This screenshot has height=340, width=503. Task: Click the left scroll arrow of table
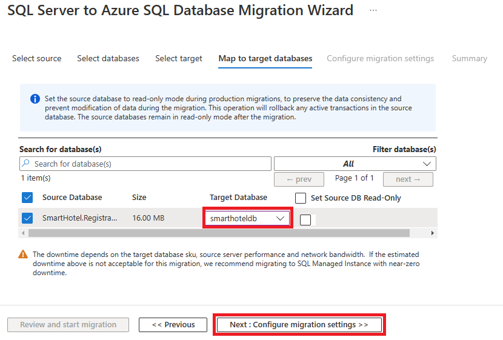tap(23, 233)
